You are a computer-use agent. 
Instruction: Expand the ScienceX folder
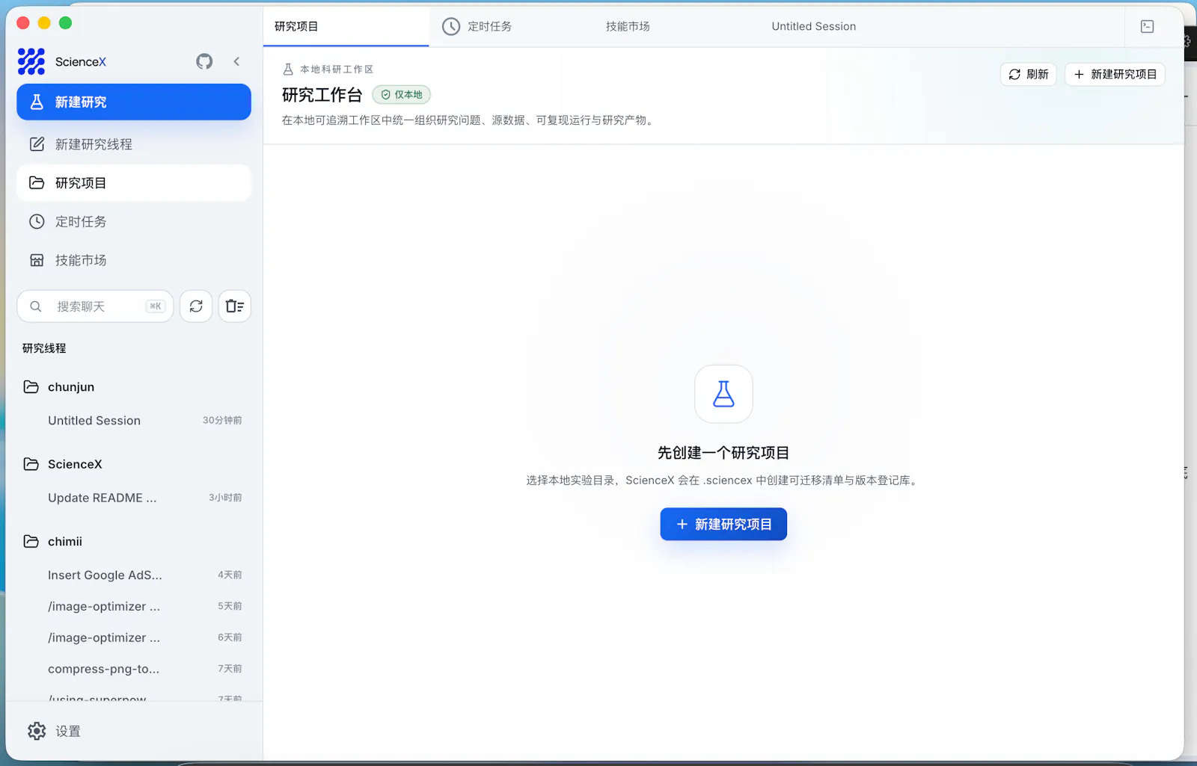pos(134,464)
